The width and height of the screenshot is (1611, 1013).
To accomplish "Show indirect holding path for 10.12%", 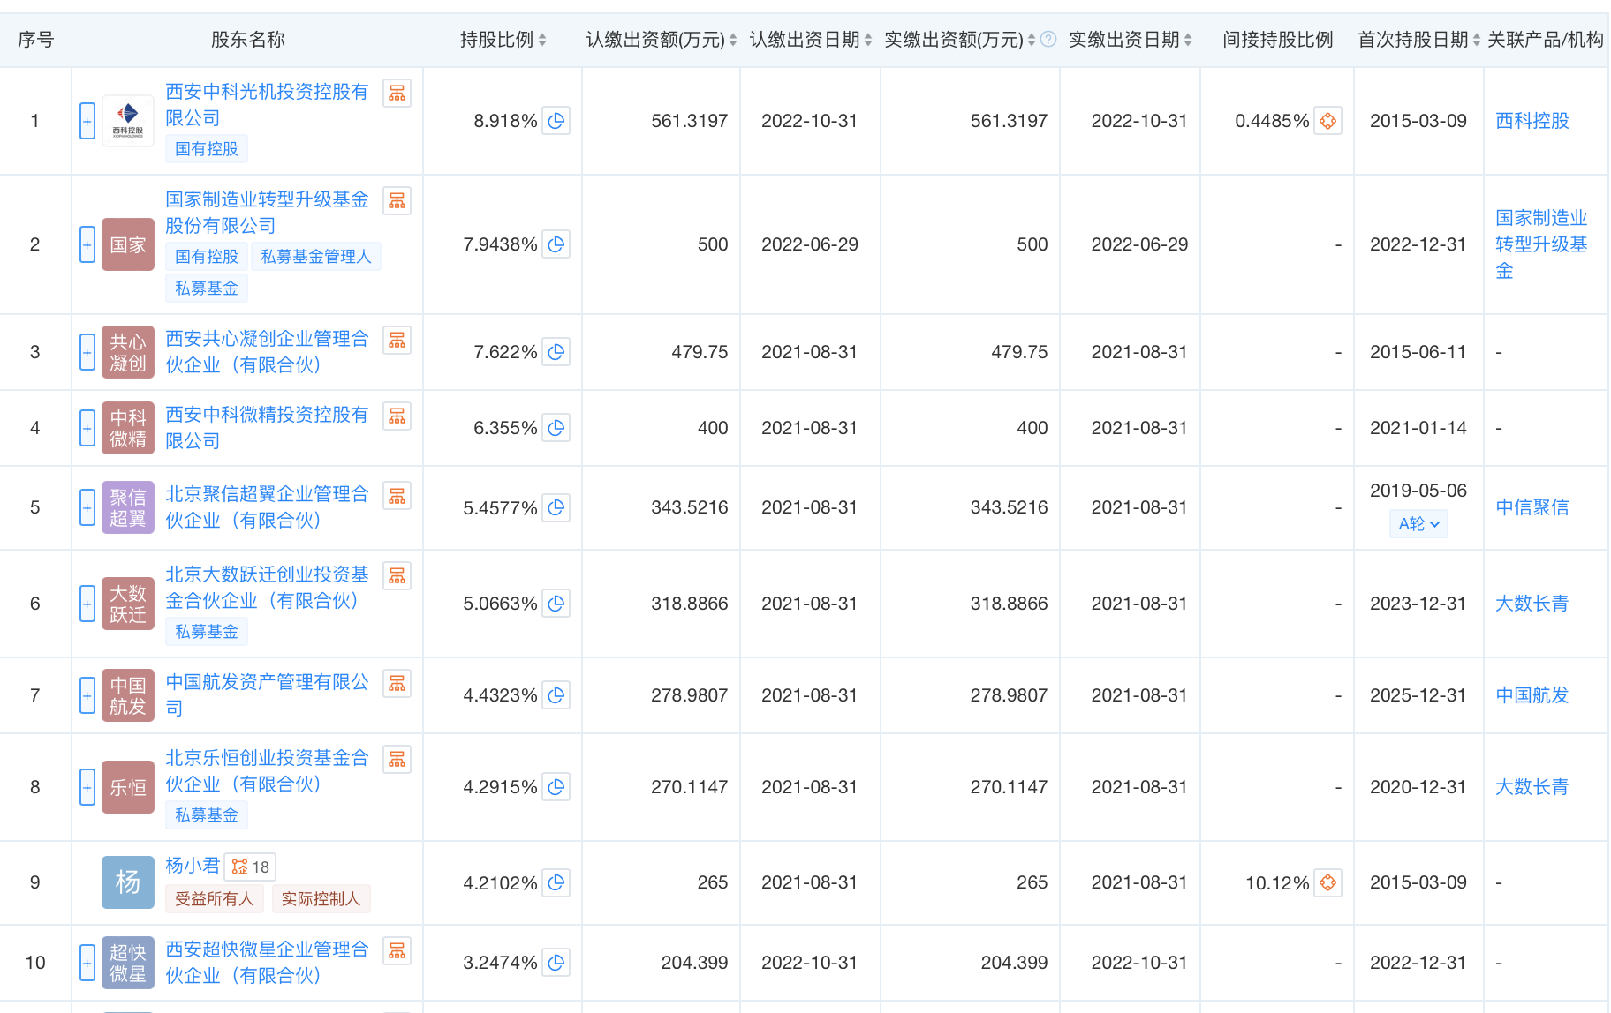I will pos(1327,882).
